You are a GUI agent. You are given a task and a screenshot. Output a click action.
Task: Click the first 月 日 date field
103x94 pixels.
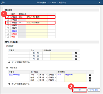click(x=36, y=53)
